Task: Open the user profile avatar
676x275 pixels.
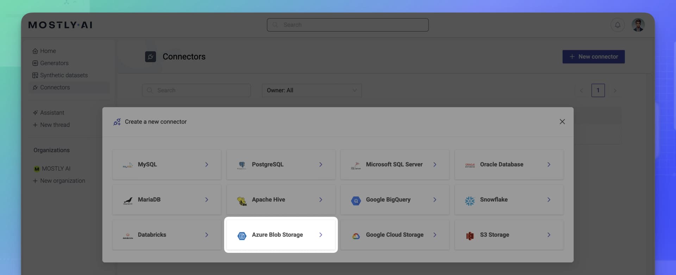Action: point(638,25)
